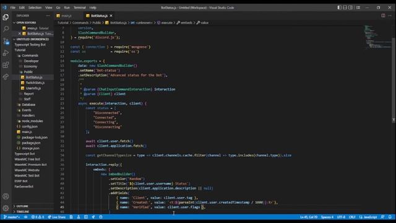Select the WaveMC Website workspace folder
Screen dimensions: 396x223
[x=27, y=170]
